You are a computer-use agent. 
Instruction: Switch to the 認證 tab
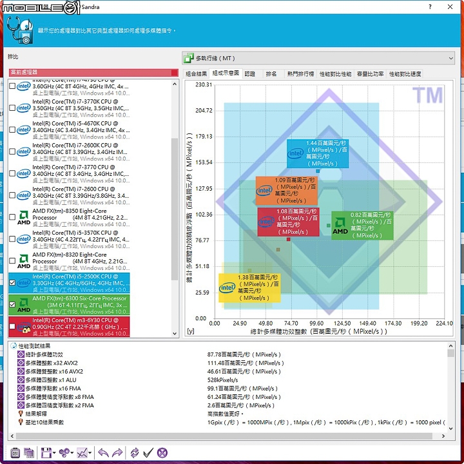(x=250, y=73)
